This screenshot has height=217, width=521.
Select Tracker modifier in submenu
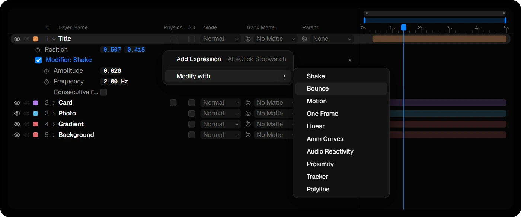click(341, 177)
